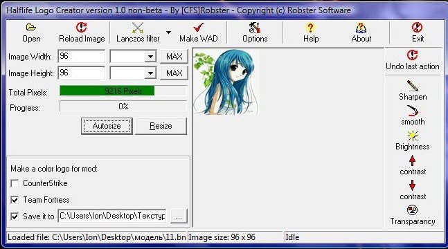Focus the Image Height input field
Screen dimensions: 448x249
click(82, 73)
